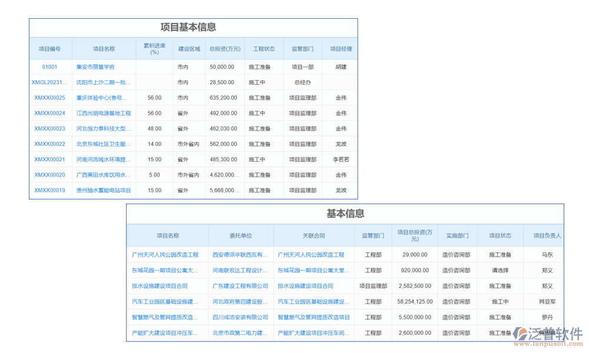
Task: Open the 重庆体验中心 project name
Action: coord(104,98)
